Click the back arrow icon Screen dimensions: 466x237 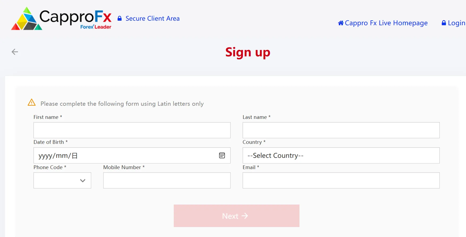(15, 52)
